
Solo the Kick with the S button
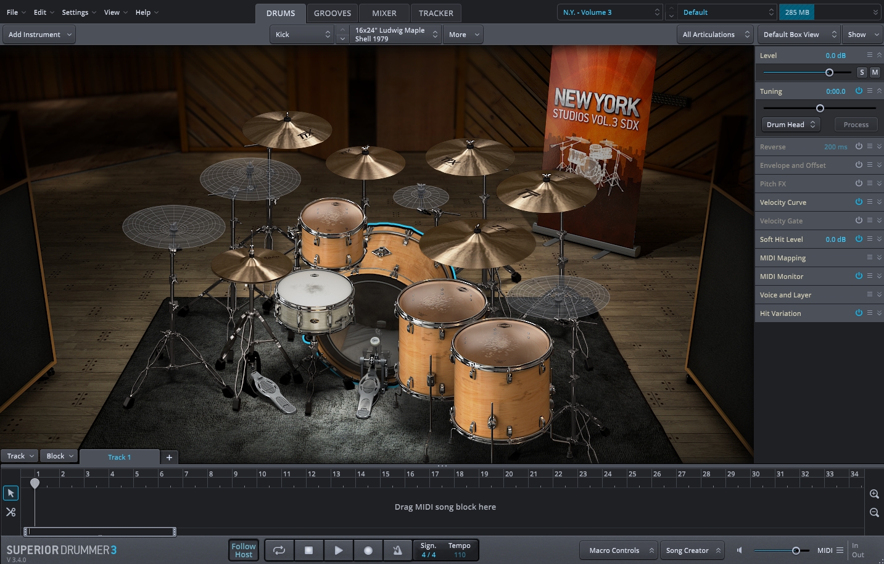click(861, 72)
